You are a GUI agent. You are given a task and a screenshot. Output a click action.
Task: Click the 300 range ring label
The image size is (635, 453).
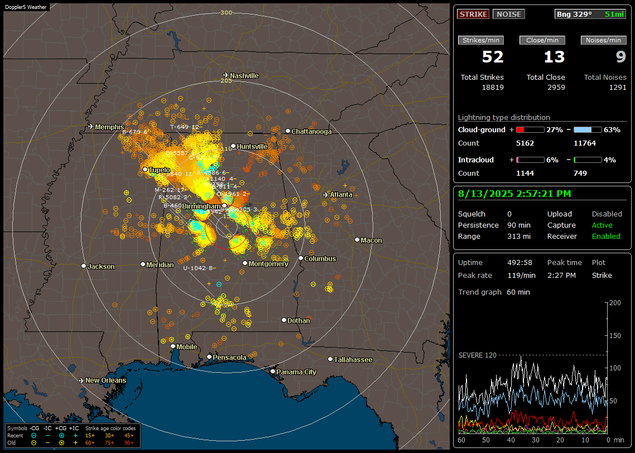(226, 12)
